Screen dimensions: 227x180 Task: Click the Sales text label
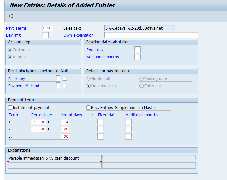pyautogui.click(x=72, y=28)
